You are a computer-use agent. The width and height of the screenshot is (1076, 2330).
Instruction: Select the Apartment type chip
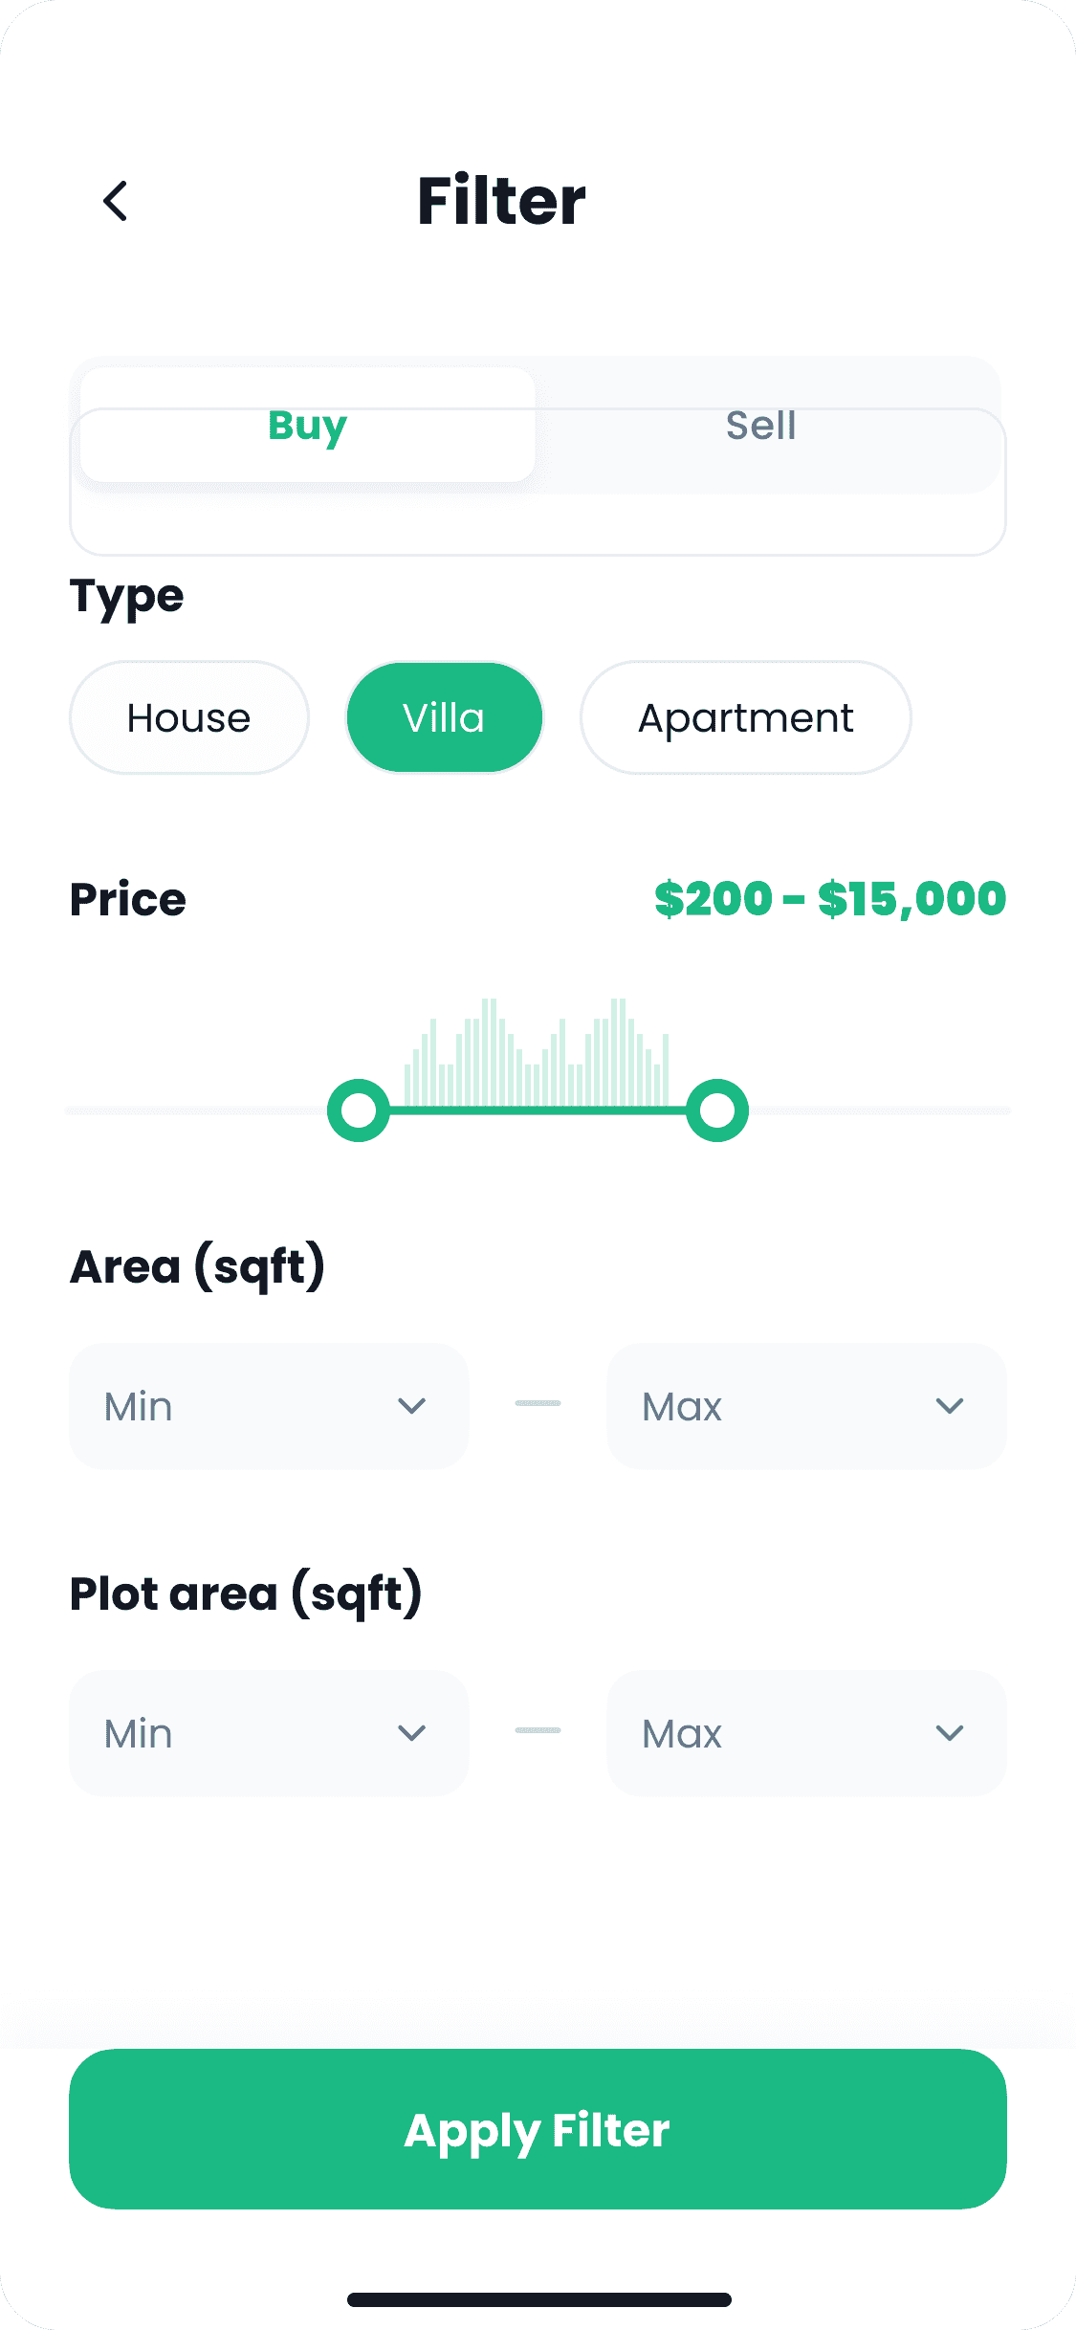click(746, 717)
